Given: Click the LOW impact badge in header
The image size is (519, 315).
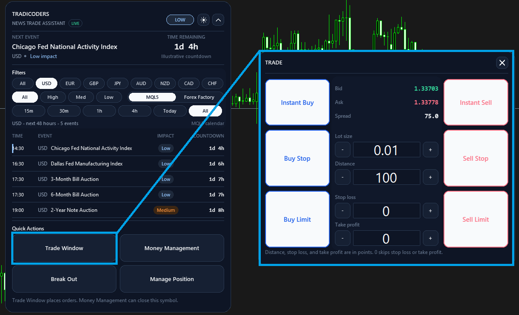Looking at the screenshot, I should (180, 20).
